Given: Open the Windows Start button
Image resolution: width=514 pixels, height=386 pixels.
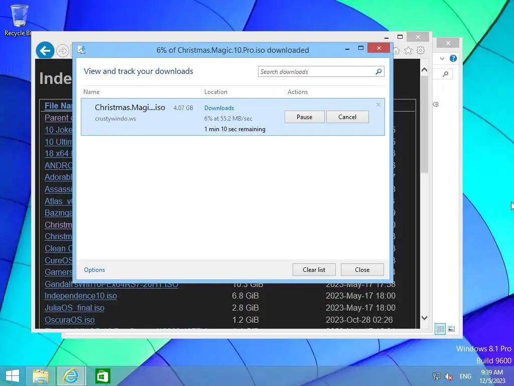Looking at the screenshot, I should tap(13, 376).
